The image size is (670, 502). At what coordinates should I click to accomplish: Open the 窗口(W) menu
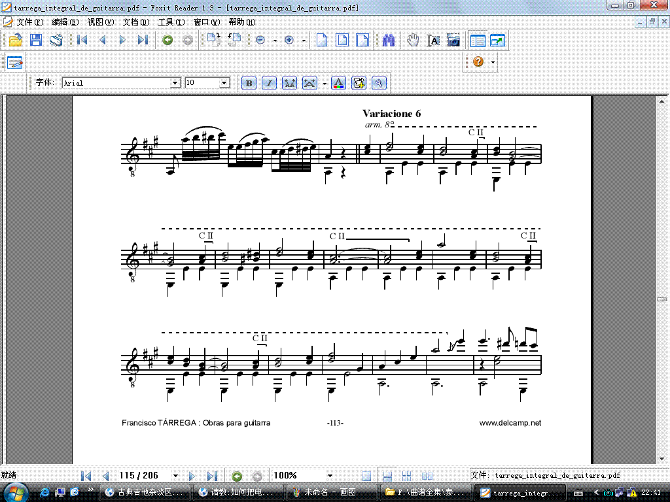click(207, 22)
